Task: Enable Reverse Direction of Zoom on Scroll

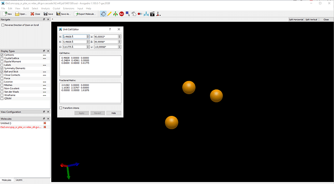Action: [3, 25]
